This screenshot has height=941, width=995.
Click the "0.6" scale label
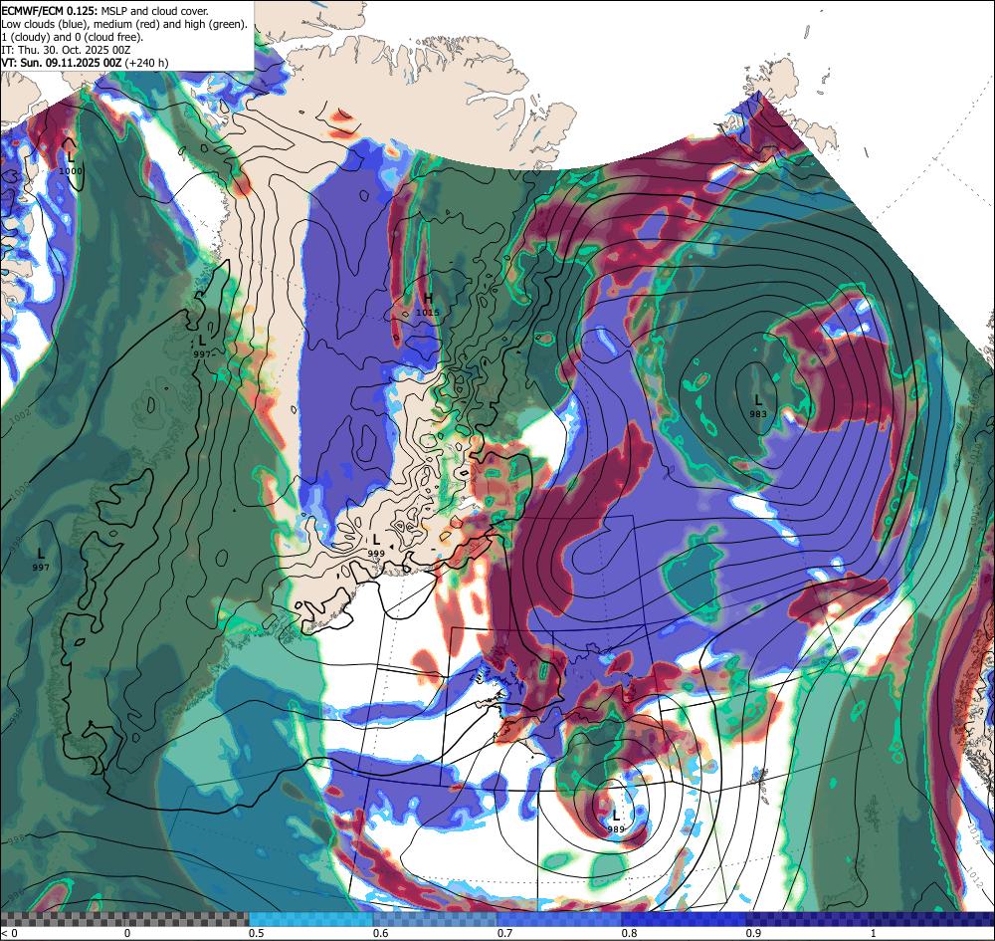(x=381, y=933)
